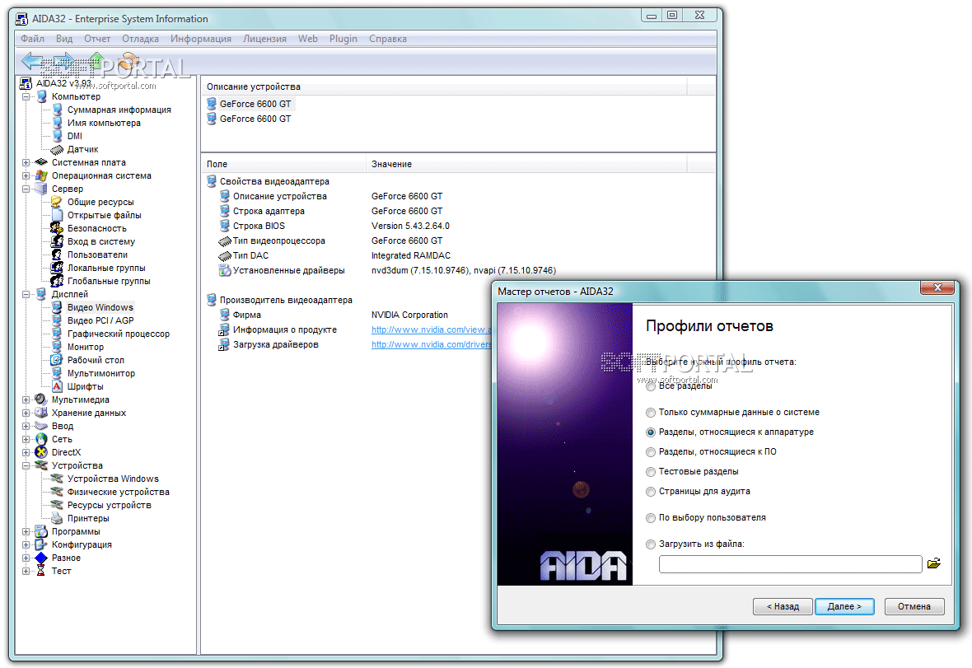Viewport: 972px width, 668px height.
Task: Click the Хранение данных icon
Action: [x=41, y=413]
